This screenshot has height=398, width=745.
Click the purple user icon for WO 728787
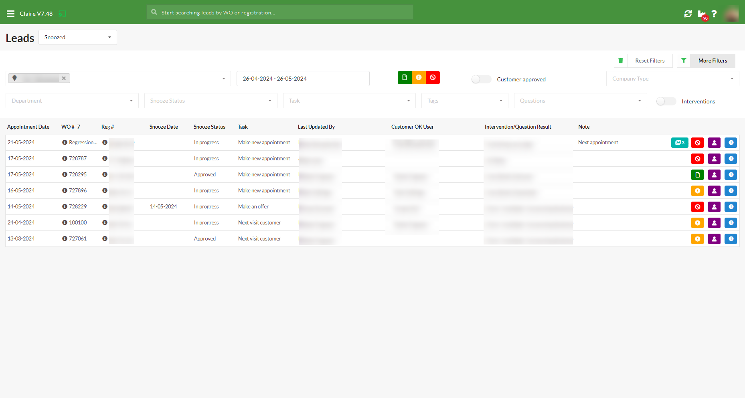[714, 159]
